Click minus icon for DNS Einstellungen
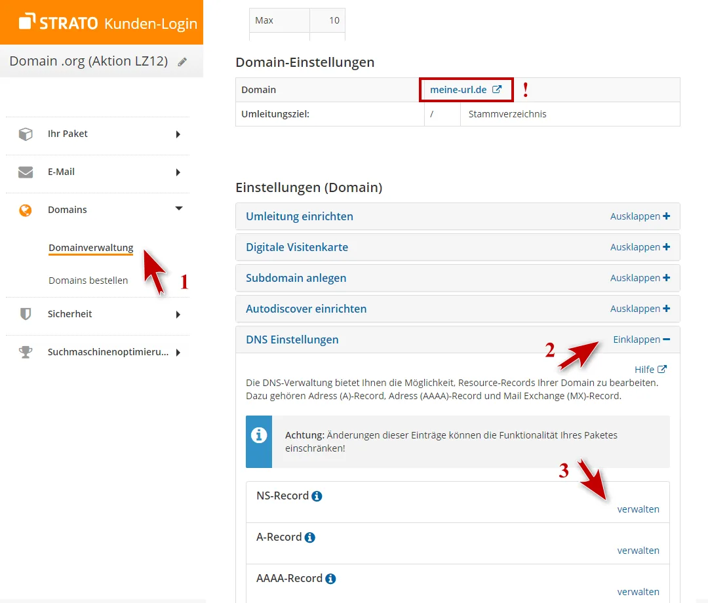This screenshot has width=708, height=603. click(667, 340)
